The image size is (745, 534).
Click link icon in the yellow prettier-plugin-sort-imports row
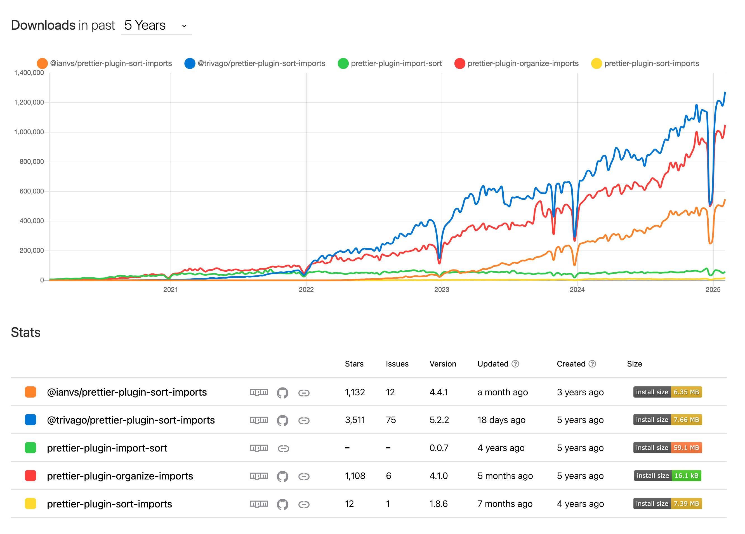304,504
